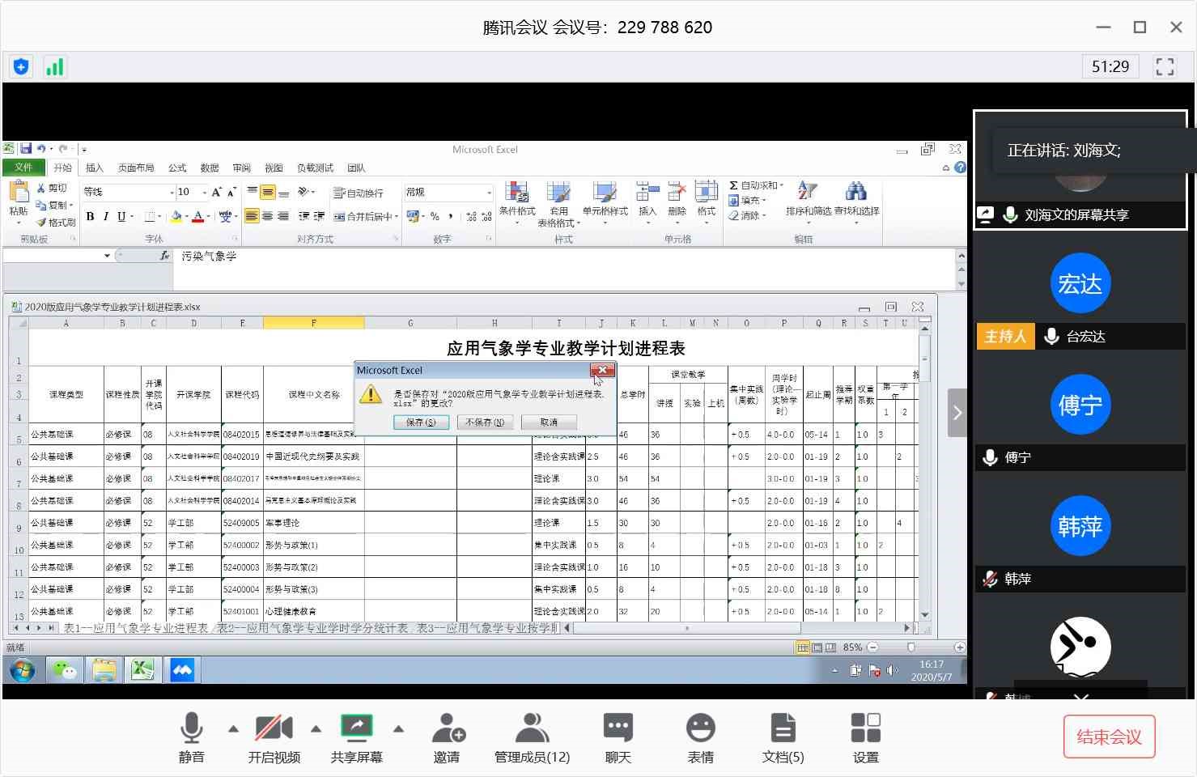Open the 表情 emoji reactions icon
The width and height of the screenshot is (1197, 777).
tap(700, 728)
